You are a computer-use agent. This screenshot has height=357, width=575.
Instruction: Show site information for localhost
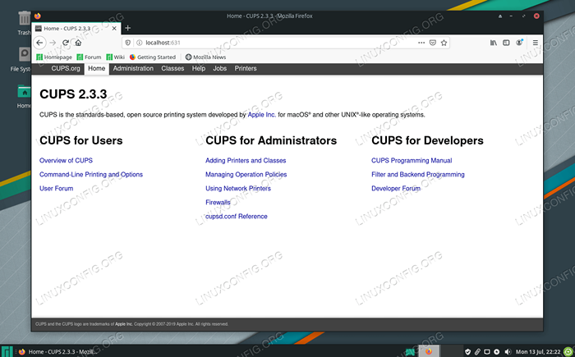tap(140, 43)
